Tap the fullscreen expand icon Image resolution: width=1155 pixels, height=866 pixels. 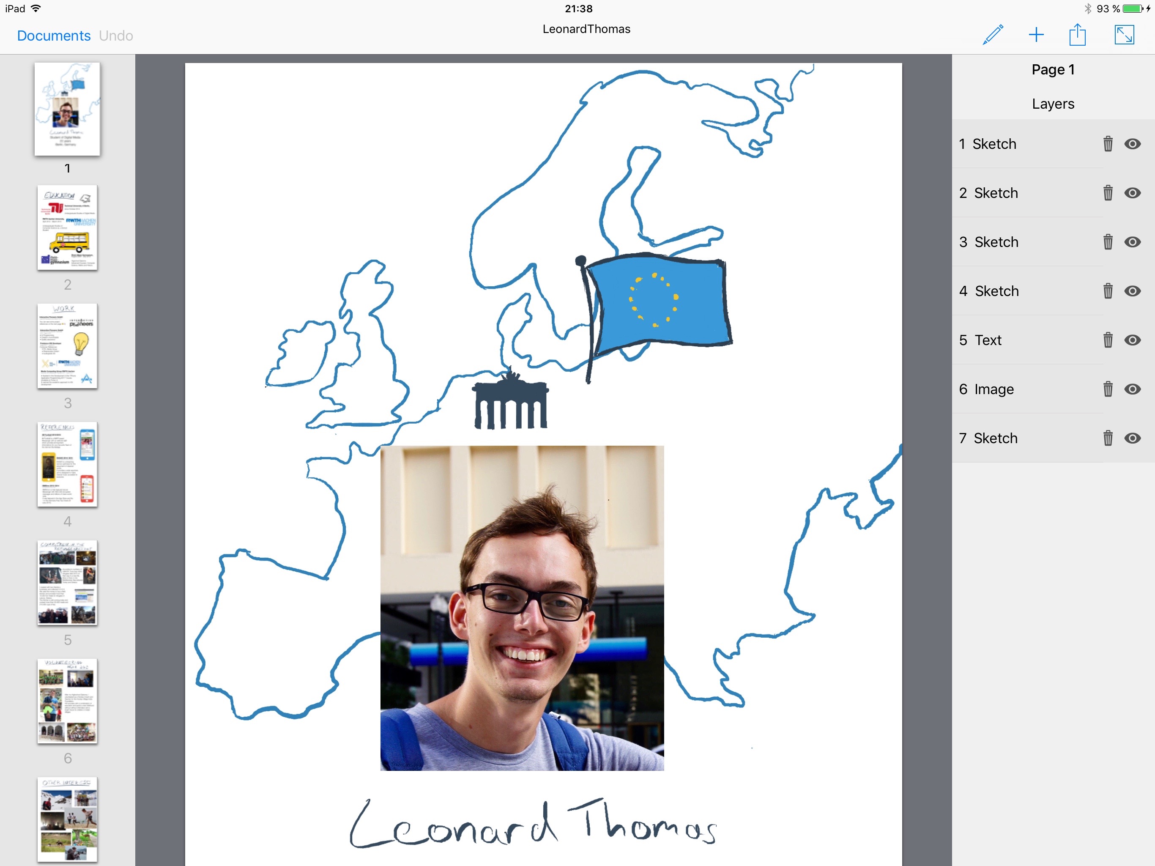[1124, 35]
